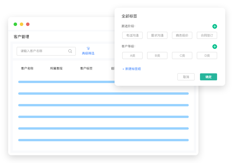The width and height of the screenshot is (233, 163).
Task: Focus the 请输入客户名称 search field
Action: [x=43, y=51]
